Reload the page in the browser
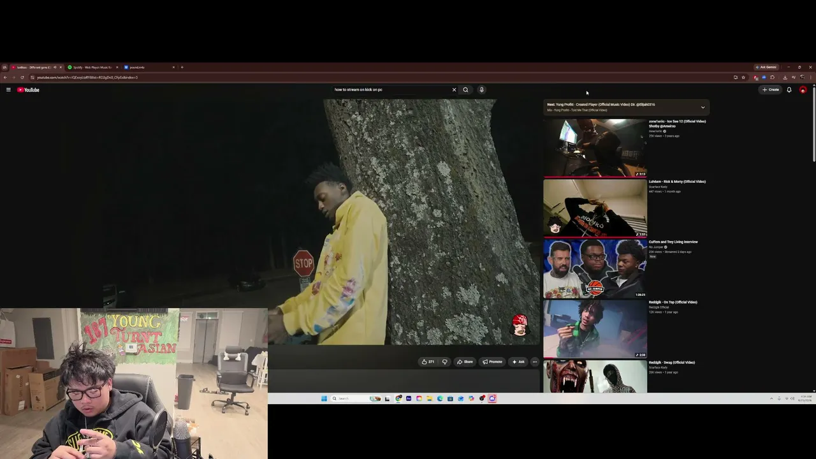816x459 pixels. click(x=22, y=78)
